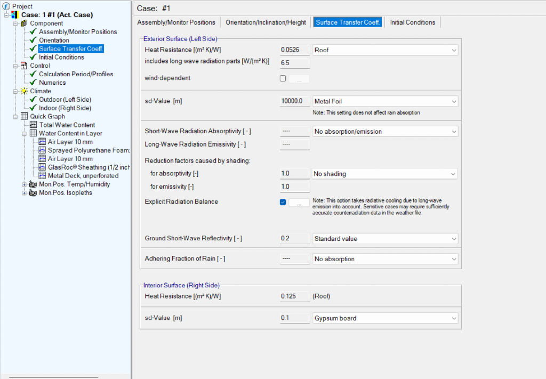This screenshot has height=379, width=546.
Task: Click the Quick Graph grid icon
Action: coord(24,116)
